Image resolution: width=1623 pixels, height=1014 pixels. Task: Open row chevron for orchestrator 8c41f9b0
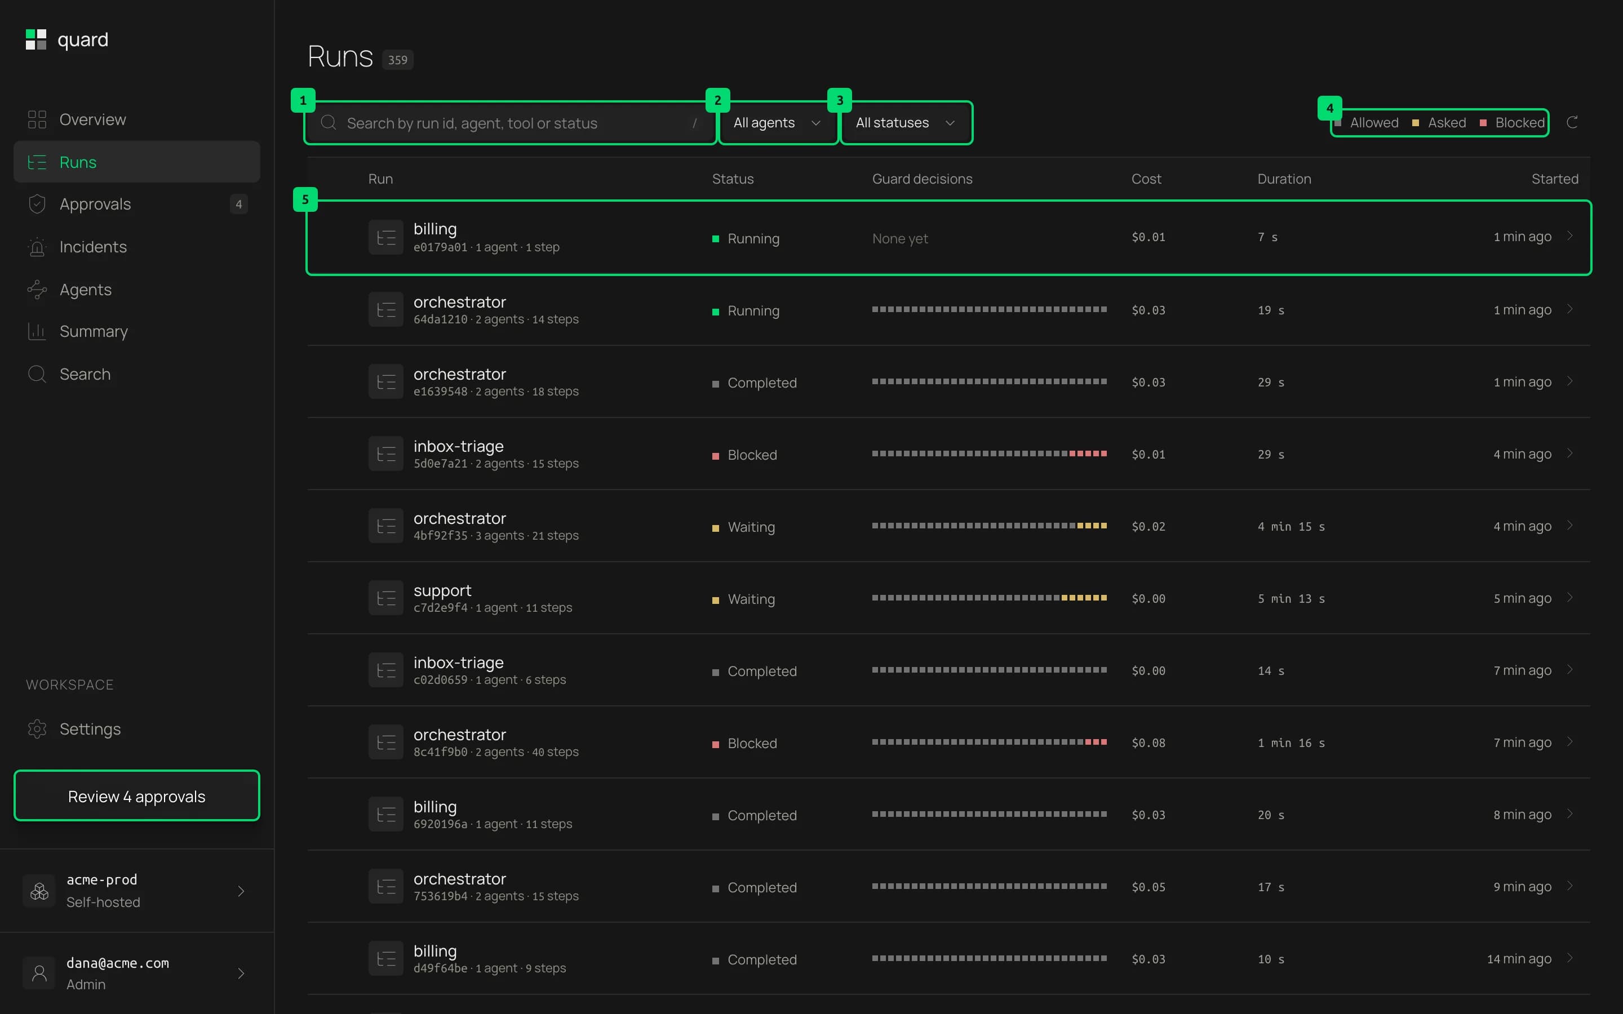1569,742
